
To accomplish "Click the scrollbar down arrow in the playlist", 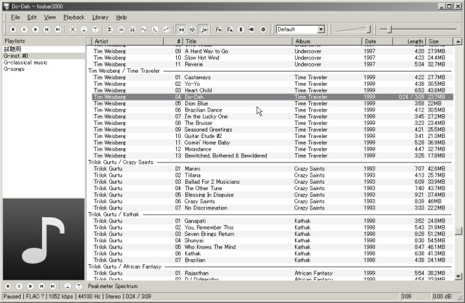I will [x=458, y=277].
